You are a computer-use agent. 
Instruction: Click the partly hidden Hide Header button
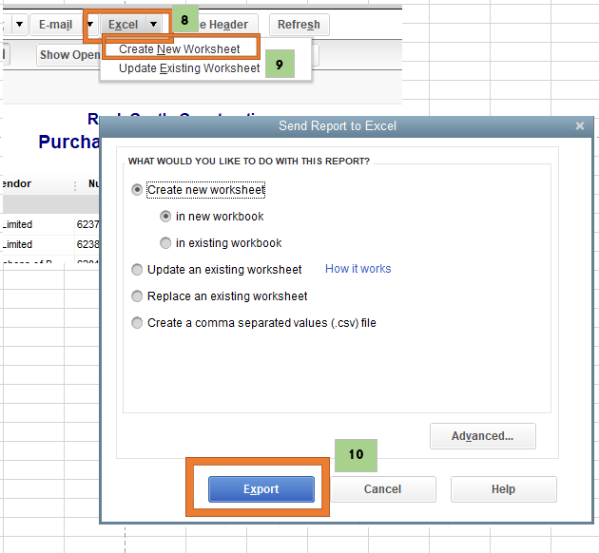228,25
